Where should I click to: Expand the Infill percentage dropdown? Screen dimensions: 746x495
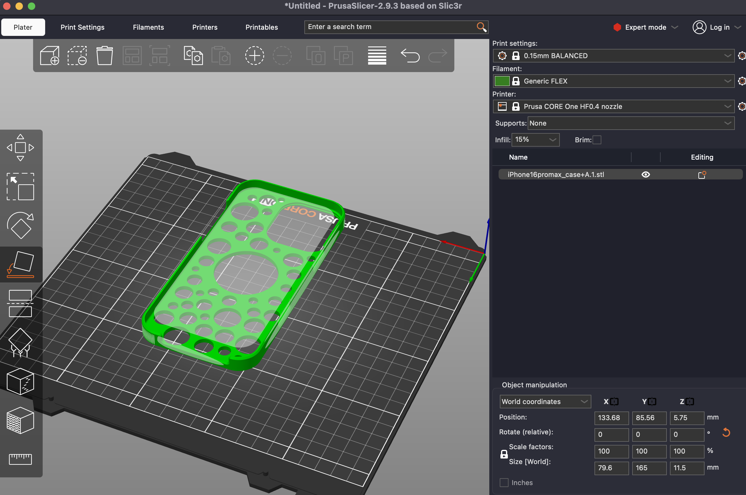coord(535,140)
